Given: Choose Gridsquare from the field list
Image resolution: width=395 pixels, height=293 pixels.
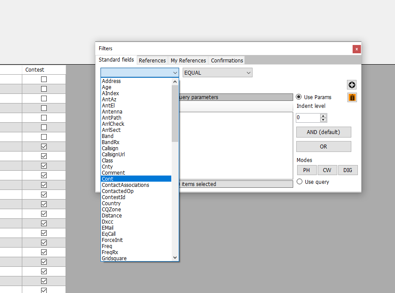Looking at the screenshot, I should tap(136, 258).
